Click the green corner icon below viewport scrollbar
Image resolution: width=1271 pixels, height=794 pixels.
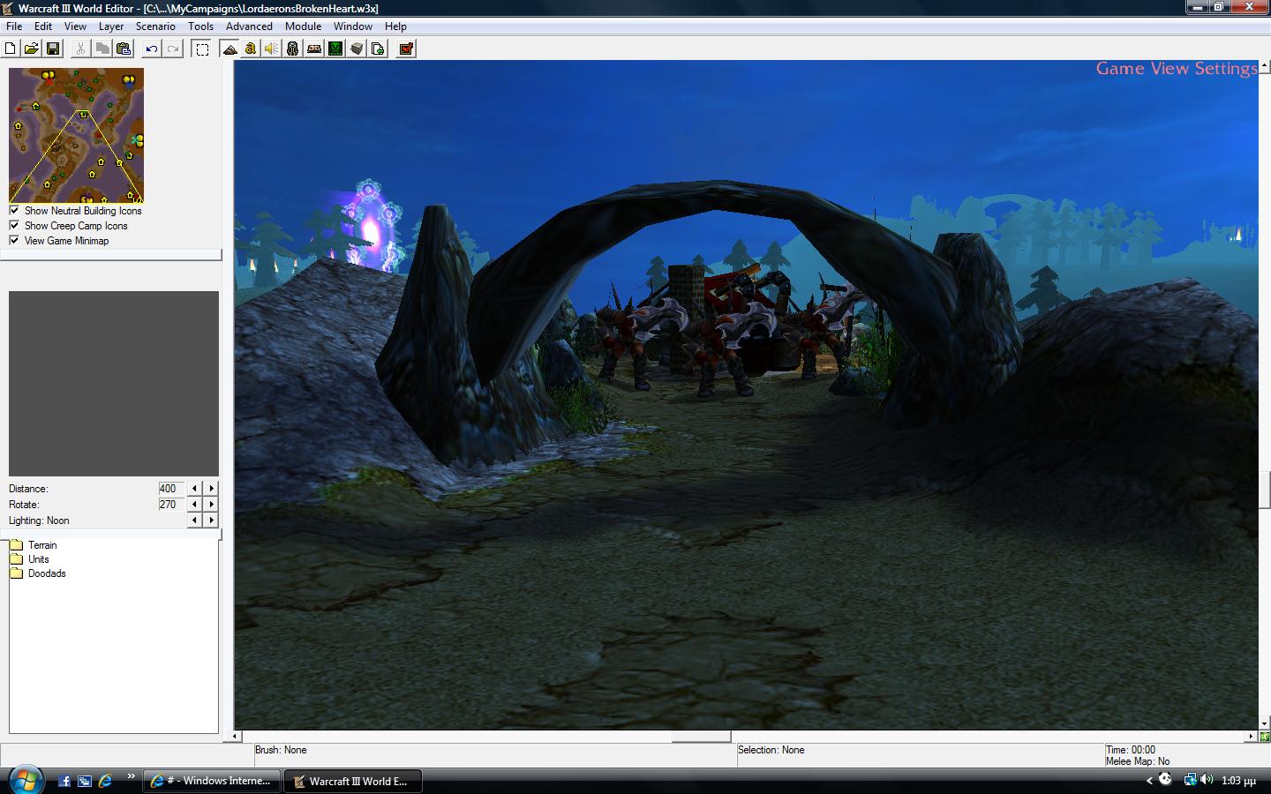pyautogui.click(x=1264, y=736)
